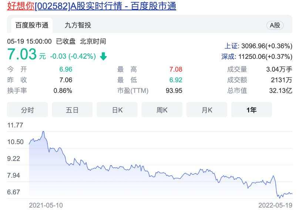Click the 已收盘 status text
Screen dimensions: 308x212
point(66,41)
